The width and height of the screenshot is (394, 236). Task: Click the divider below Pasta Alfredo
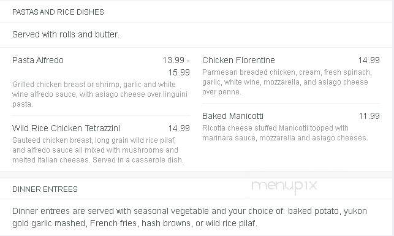(x=100, y=116)
